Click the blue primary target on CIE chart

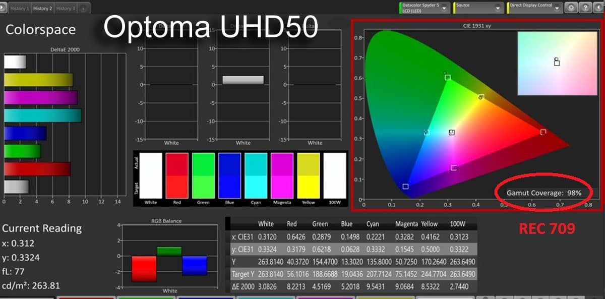(x=405, y=187)
